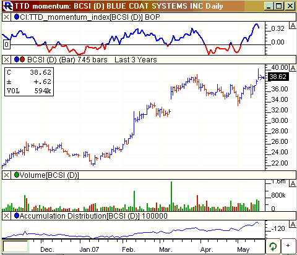Click the Jan.07 time axis label

(89, 249)
